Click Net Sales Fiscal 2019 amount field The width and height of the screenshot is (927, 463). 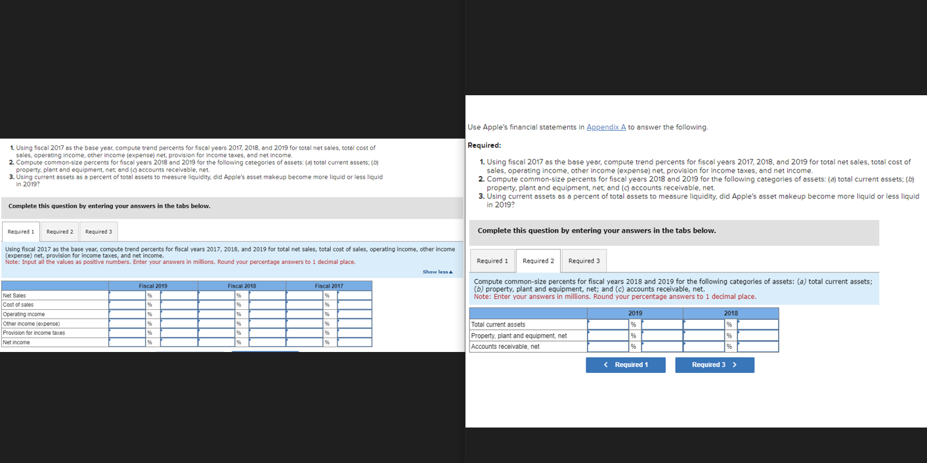pos(177,296)
